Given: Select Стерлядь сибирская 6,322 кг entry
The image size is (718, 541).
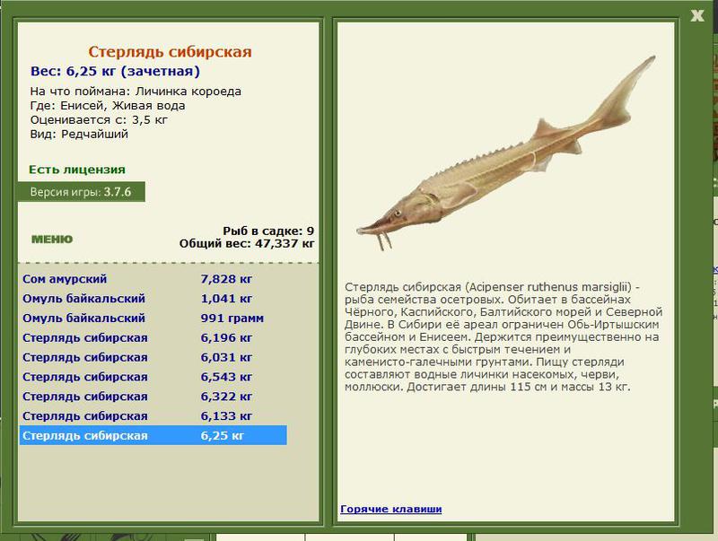Looking at the screenshot, I should tap(153, 397).
